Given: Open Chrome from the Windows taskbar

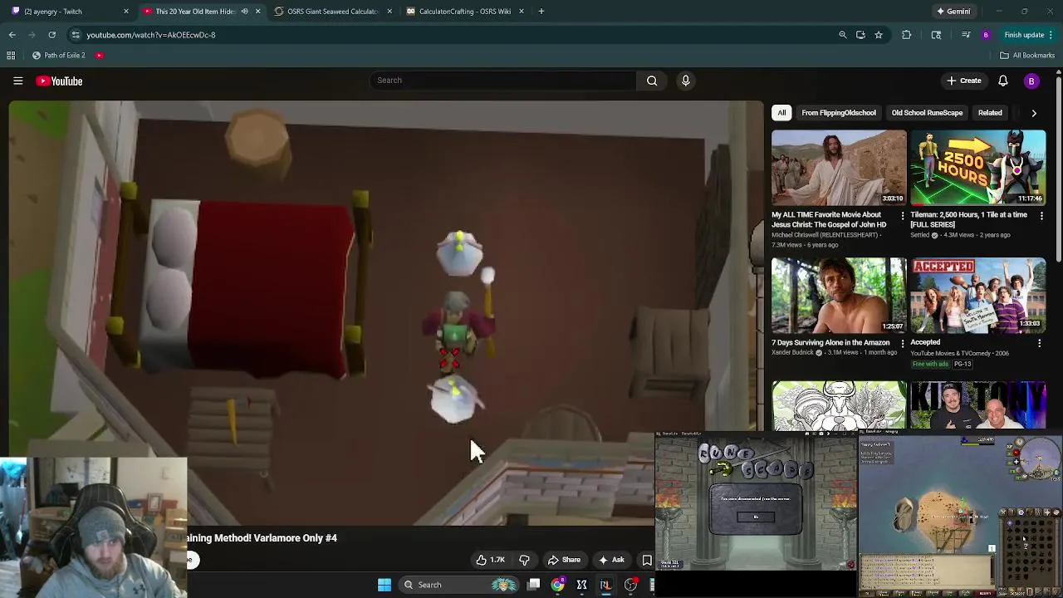Looking at the screenshot, I should [x=558, y=585].
